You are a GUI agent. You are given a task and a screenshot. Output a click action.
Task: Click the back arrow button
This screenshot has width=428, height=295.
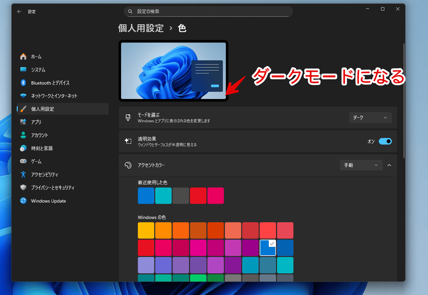[x=19, y=12]
